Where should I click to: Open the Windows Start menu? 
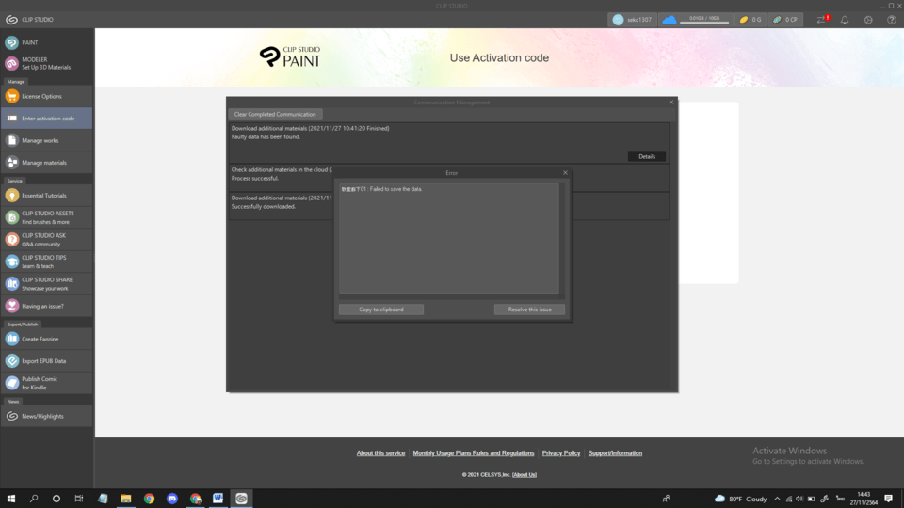tap(11, 499)
